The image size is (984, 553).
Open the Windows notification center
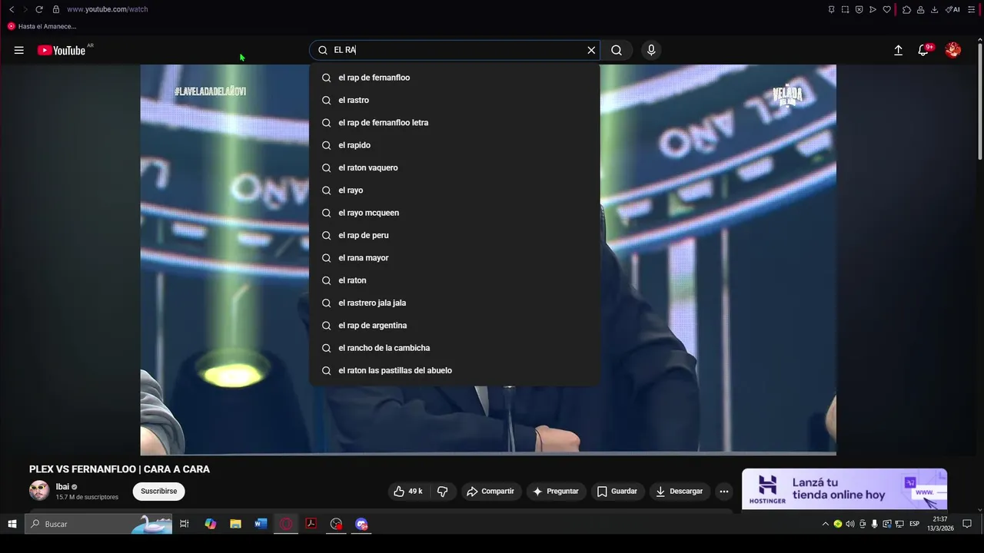click(967, 524)
